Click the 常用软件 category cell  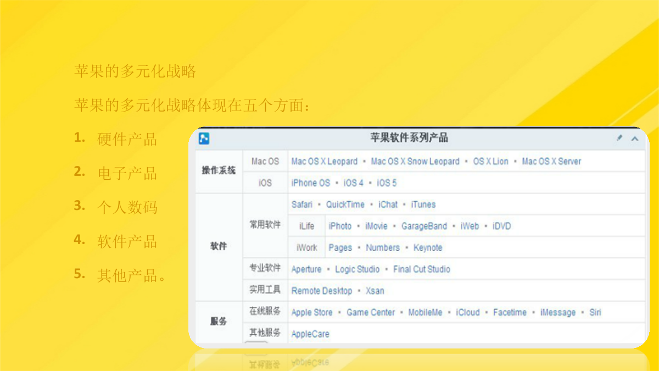265,225
